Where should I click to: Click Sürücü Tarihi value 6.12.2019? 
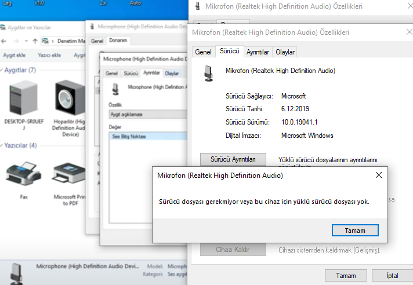pos(295,109)
